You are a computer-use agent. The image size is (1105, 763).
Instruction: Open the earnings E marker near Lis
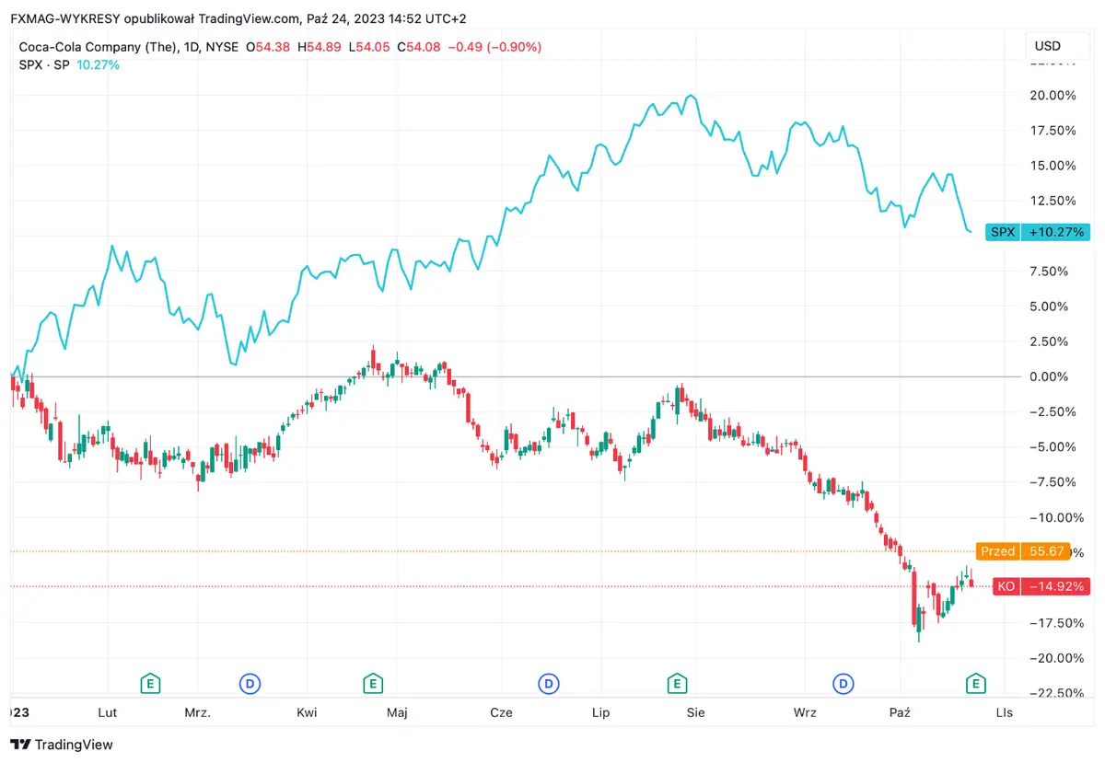[974, 684]
